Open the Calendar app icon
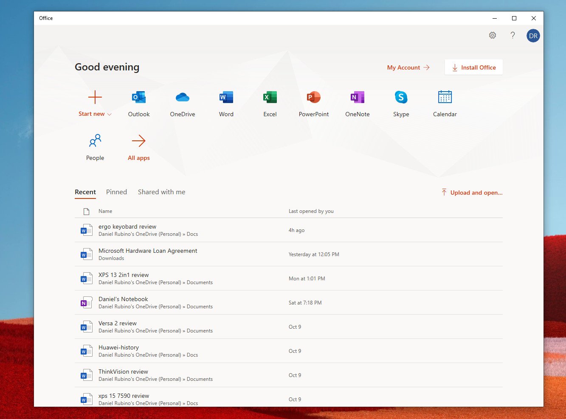Image resolution: width=566 pixels, height=419 pixels. point(445,98)
